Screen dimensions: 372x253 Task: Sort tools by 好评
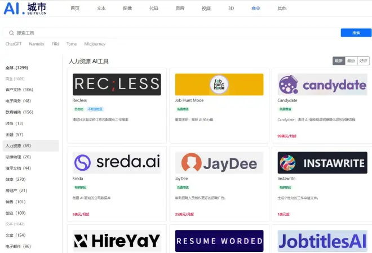point(363,61)
